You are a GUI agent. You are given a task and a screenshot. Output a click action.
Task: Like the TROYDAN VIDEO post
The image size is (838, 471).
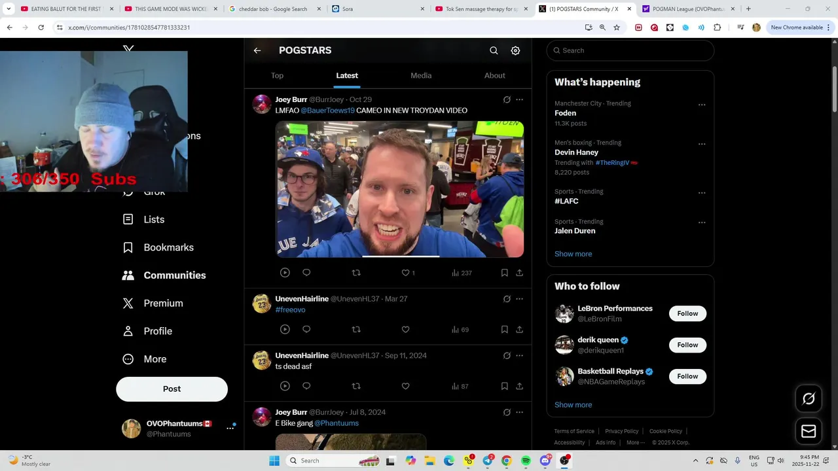405,273
